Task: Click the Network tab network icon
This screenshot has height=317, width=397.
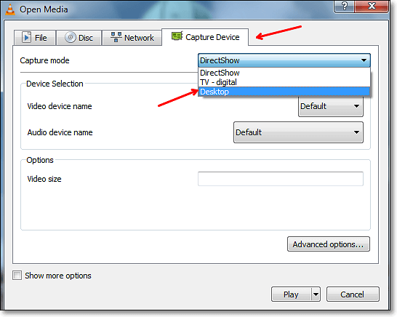Action: 116,37
